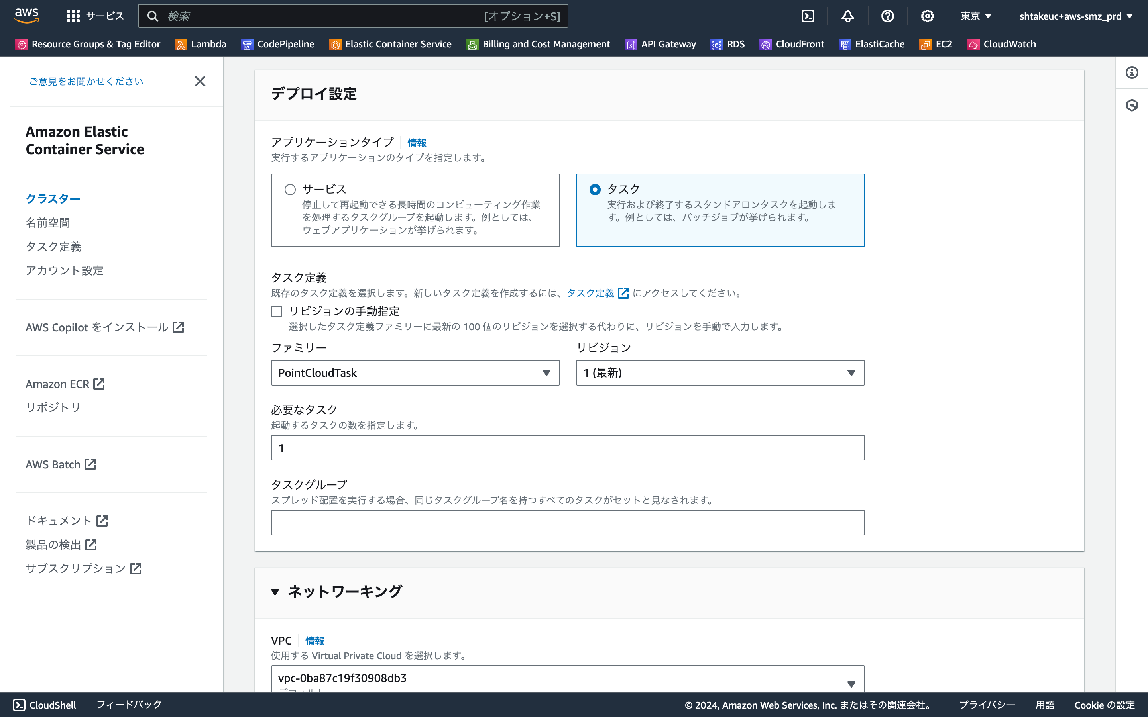The image size is (1148, 717).
Task: Open the 東京 region selector
Action: click(x=976, y=16)
